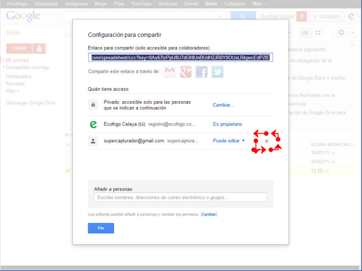Close the Drive tips panel
Viewport: 362px width, 271px height.
(352, 45)
